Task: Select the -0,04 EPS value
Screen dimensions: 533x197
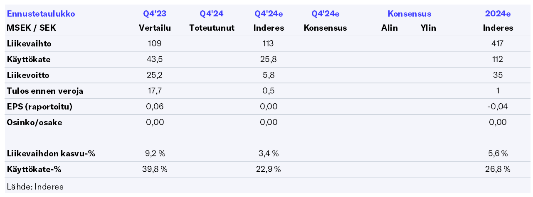Action: [498, 107]
